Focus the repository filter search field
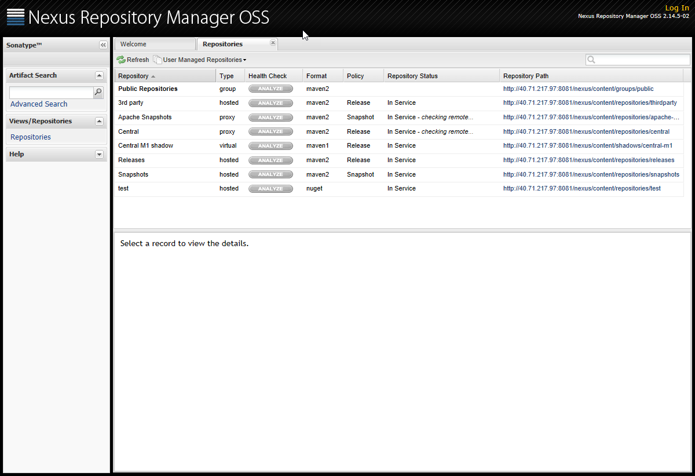 [x=638, y=60]
